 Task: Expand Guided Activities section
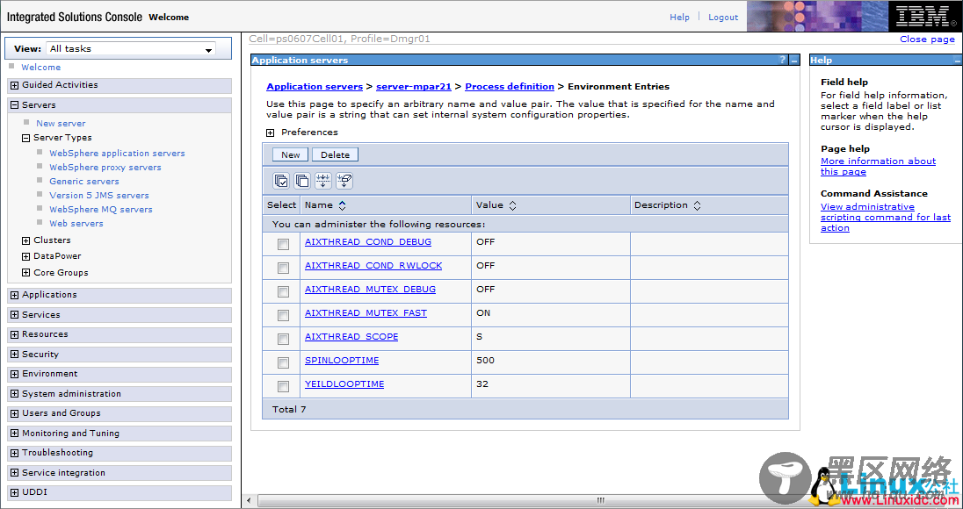pyautogui.click(x=15, y=85)
